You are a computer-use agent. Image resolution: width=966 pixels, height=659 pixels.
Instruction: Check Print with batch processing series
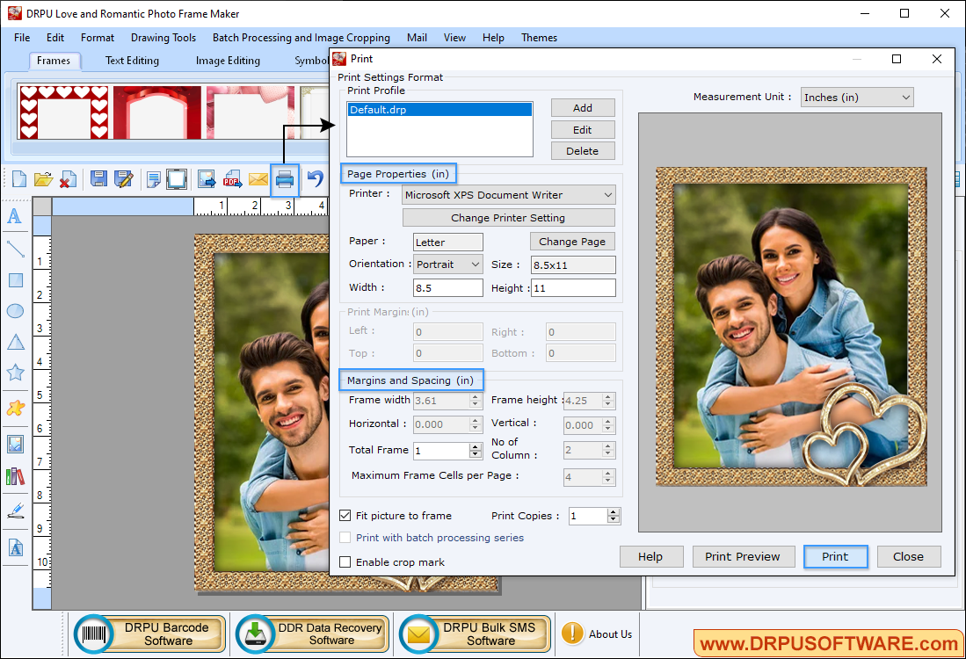345,538
